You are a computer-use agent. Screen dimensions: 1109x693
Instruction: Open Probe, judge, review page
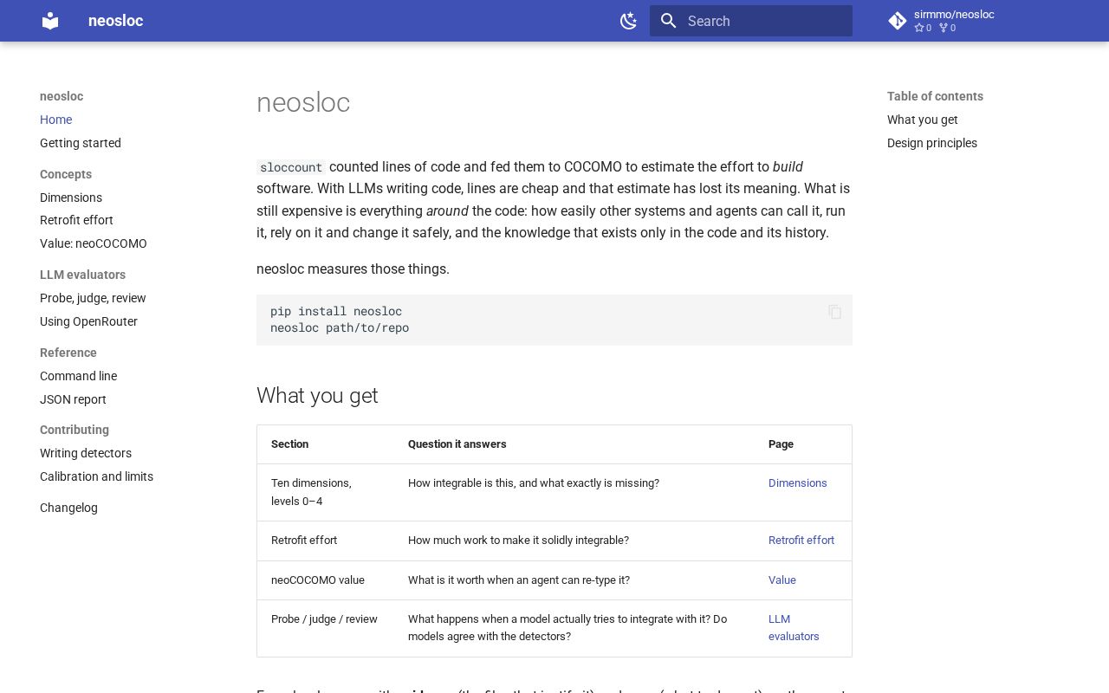(x=93, y=298)
